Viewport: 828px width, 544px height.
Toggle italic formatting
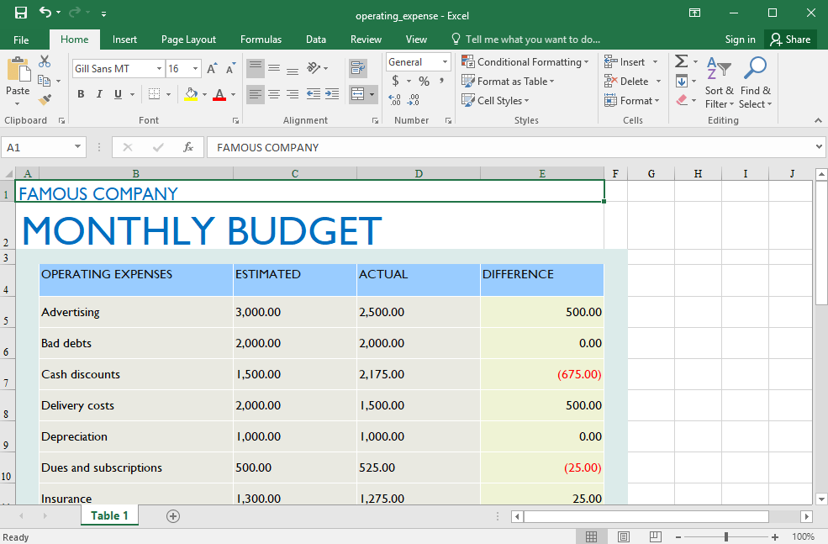99,94
